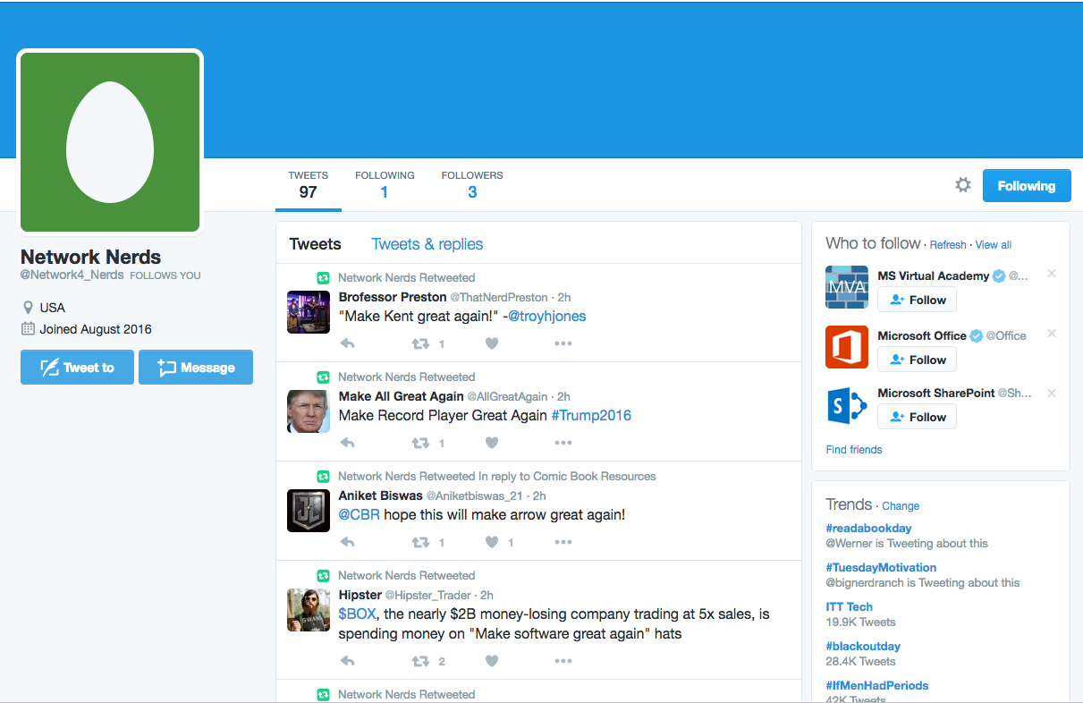Image resolution: width=1083 pixels, height=703 pixels.
Task: Reply to Make All Great Again tweet
Action: (x=348, y=443)
